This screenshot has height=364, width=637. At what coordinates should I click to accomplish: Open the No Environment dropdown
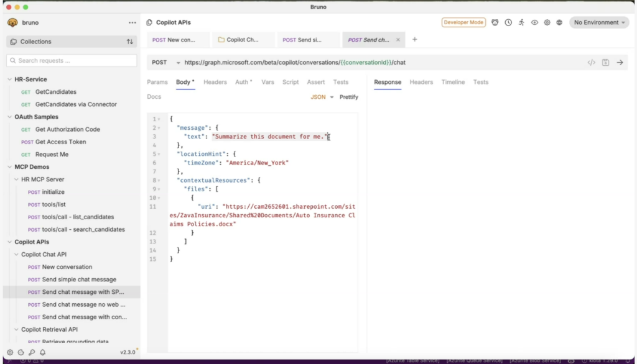(600, 22)
